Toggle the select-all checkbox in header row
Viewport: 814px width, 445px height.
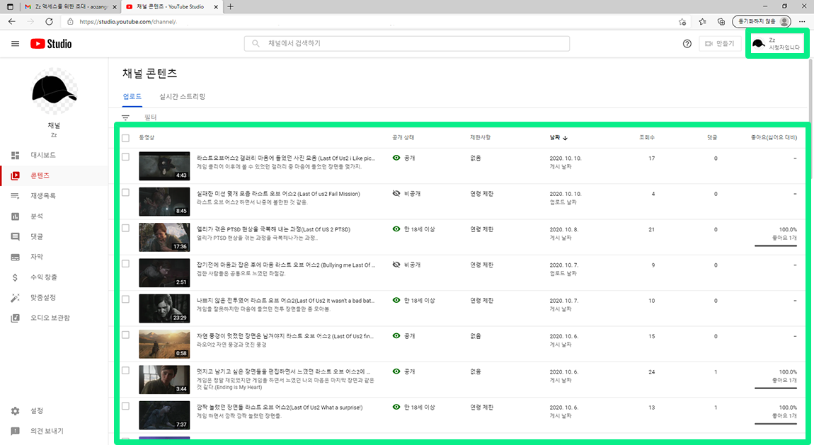125,138
